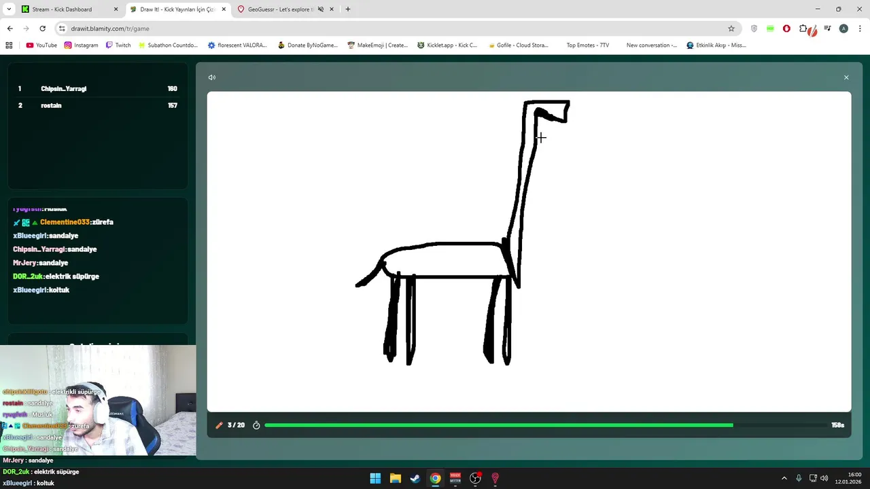870x489 pixels.
Task: Toggle the game sound speaker icon
Action: click(x=212, y=77)
